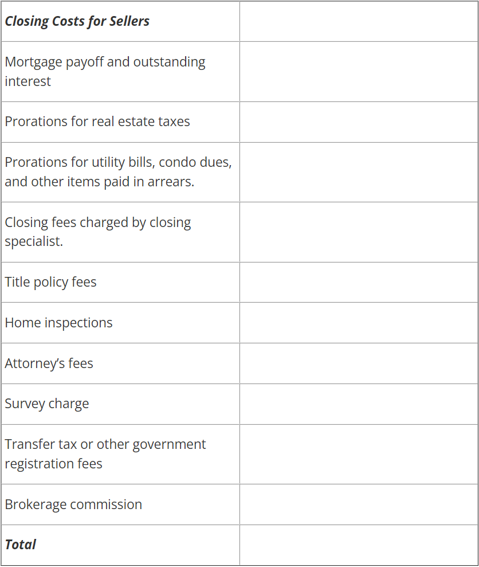Select the Prorations for utility bills text
The width and height of the screenshot is (479, 567).
point(118,172)
